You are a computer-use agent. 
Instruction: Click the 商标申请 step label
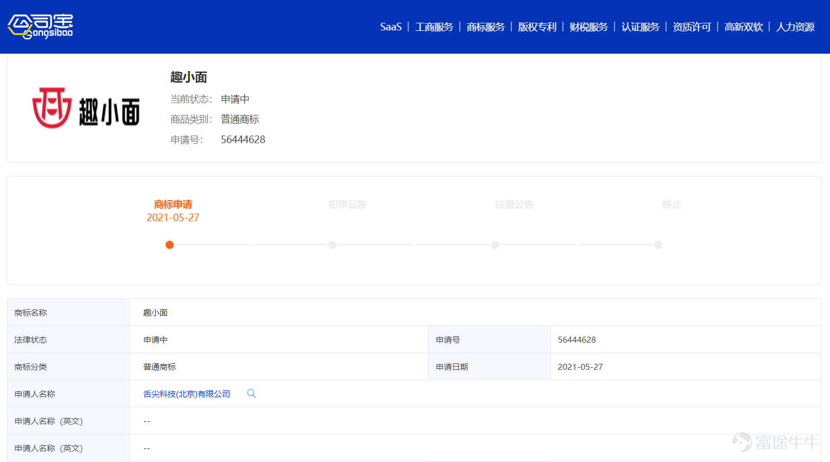(x=173, y=204)
